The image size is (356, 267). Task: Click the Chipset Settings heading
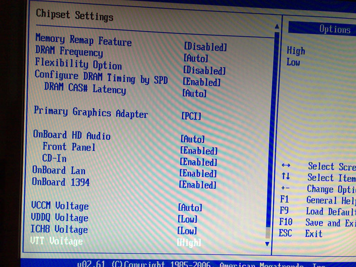click(x=75, y=16)
